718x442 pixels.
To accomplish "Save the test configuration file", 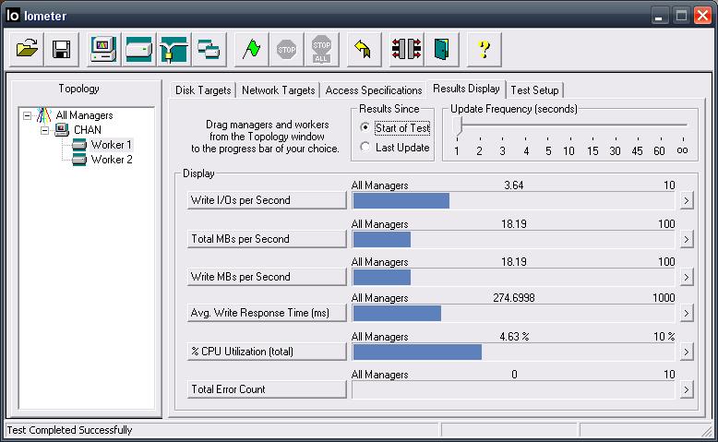I will pos(61,49).
